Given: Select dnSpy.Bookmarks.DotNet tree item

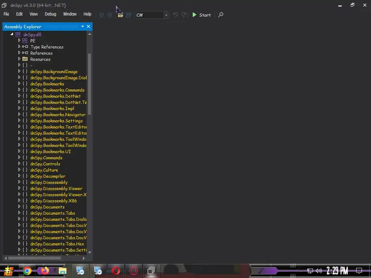Looking at the screenshot, I should point(55,96).
